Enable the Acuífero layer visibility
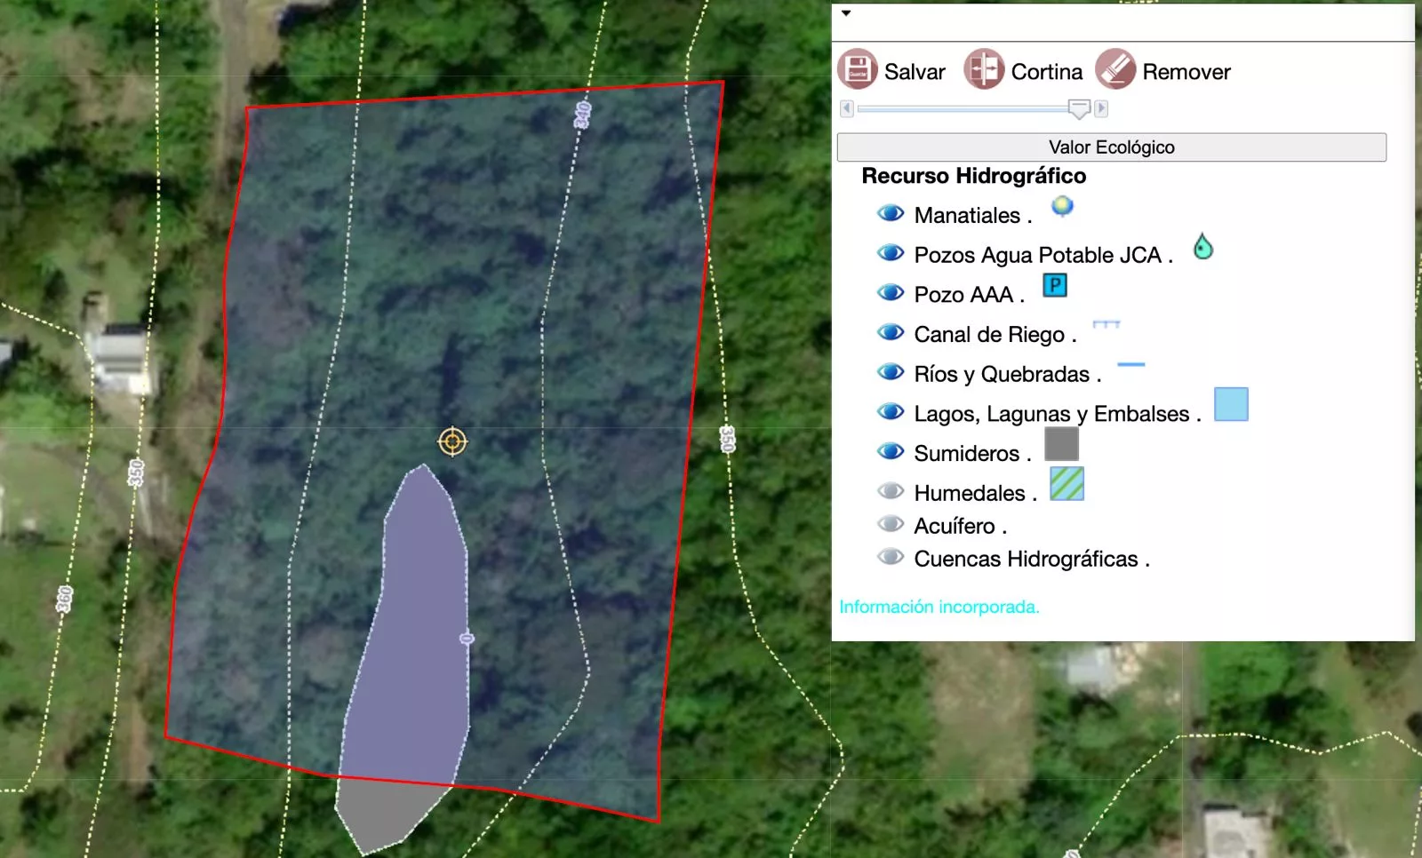Screen dimensions: 1422x858 [891, 524]
